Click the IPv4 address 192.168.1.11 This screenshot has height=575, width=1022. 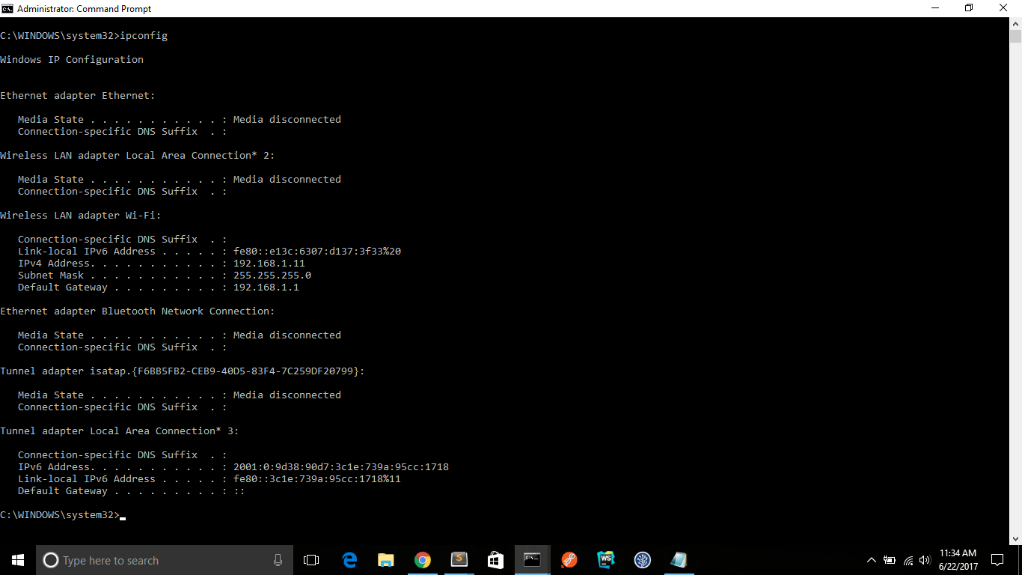(269, 264)
